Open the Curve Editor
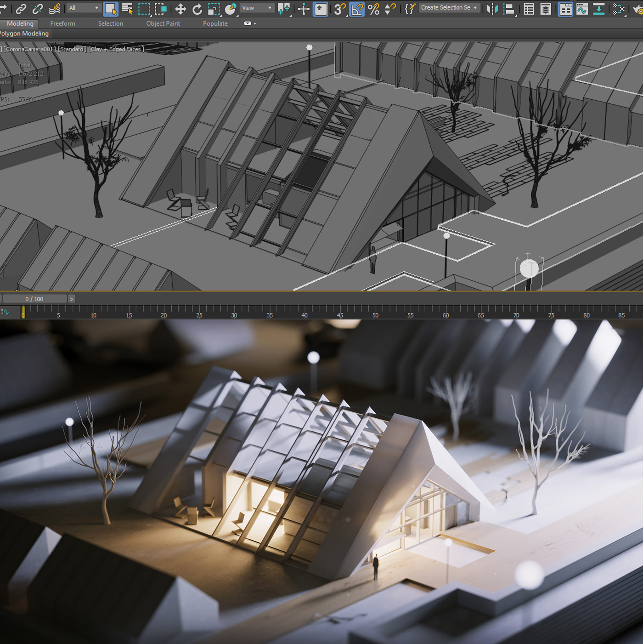Screen dimensions: 643x644 pos(582,9)
